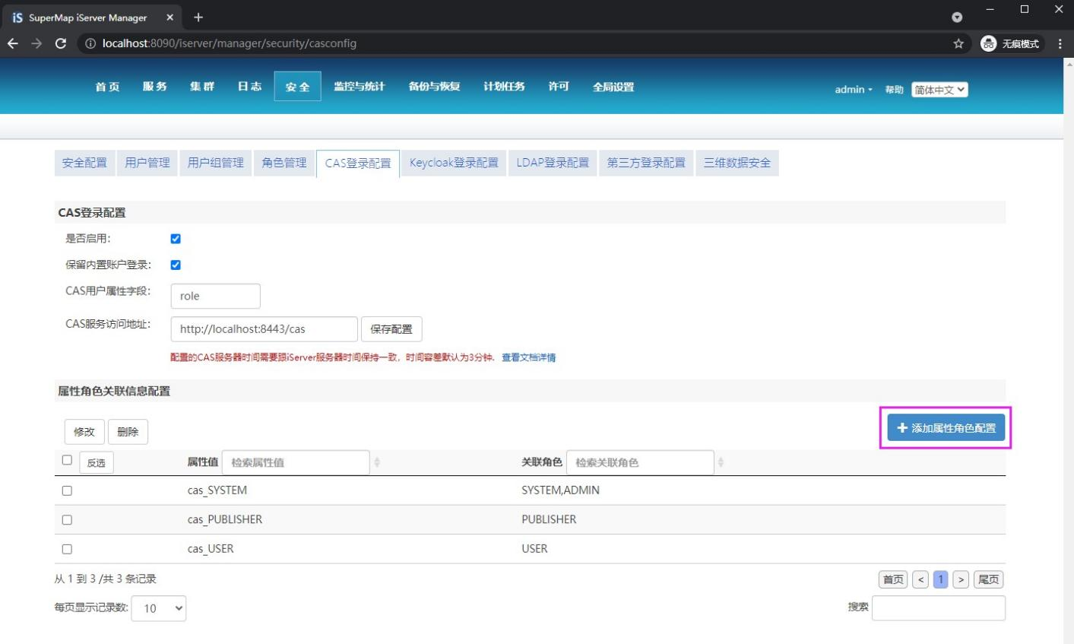Screen dimensions: 1074x644
Task: Focus the 检索属性值 filter field
Action: [296, 462]
